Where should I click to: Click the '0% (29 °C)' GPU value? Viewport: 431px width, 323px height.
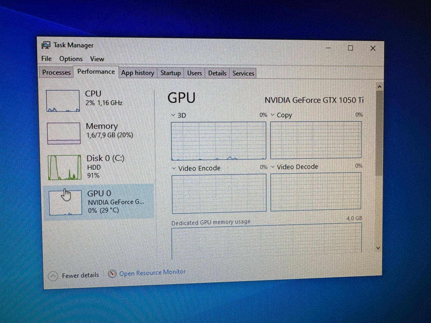pos(103,210)
